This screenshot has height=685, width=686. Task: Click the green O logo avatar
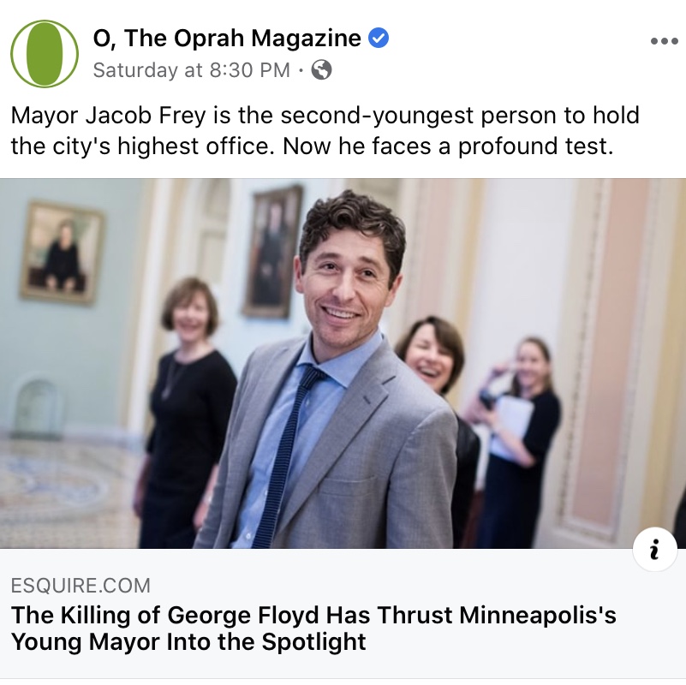[45, 54]
